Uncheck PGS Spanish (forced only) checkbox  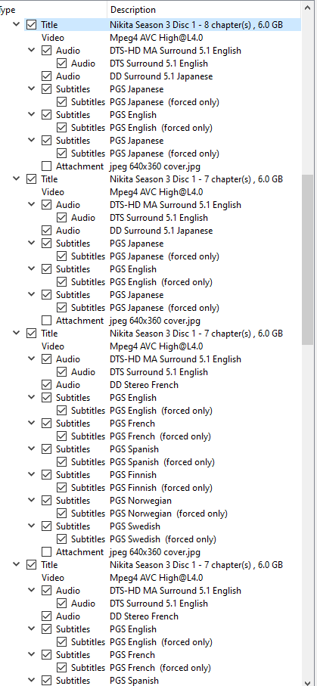click(x=62, y=462)
